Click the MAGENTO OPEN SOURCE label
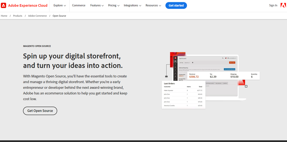This screenshot has width=287, height=142. 37,46
